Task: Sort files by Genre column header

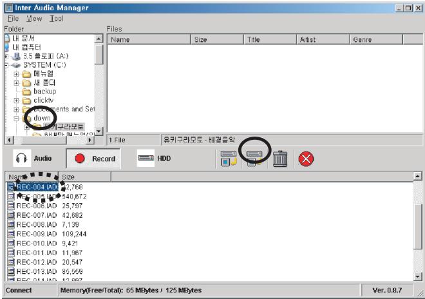Action: (x=376, y=39)
